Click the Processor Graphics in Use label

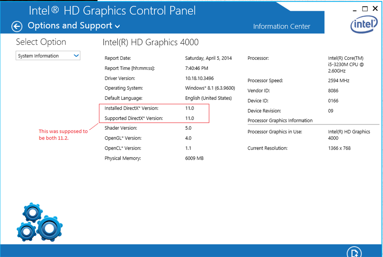(275, 132)
